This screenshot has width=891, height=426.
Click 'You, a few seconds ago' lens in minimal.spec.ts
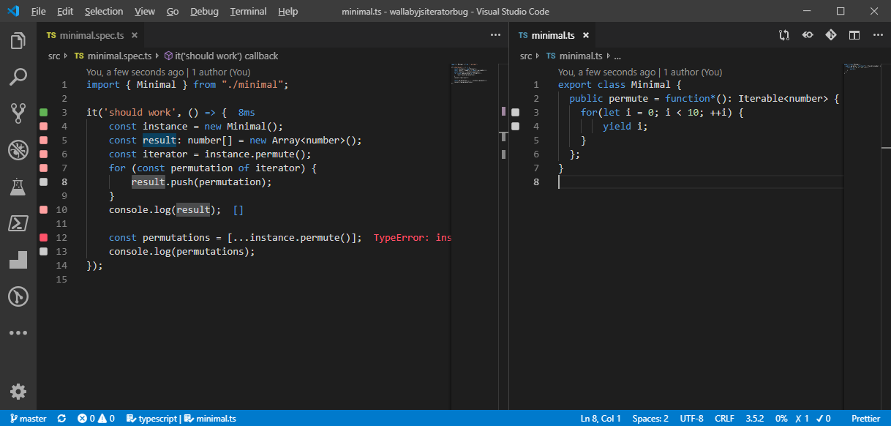(x=135, y=72)
